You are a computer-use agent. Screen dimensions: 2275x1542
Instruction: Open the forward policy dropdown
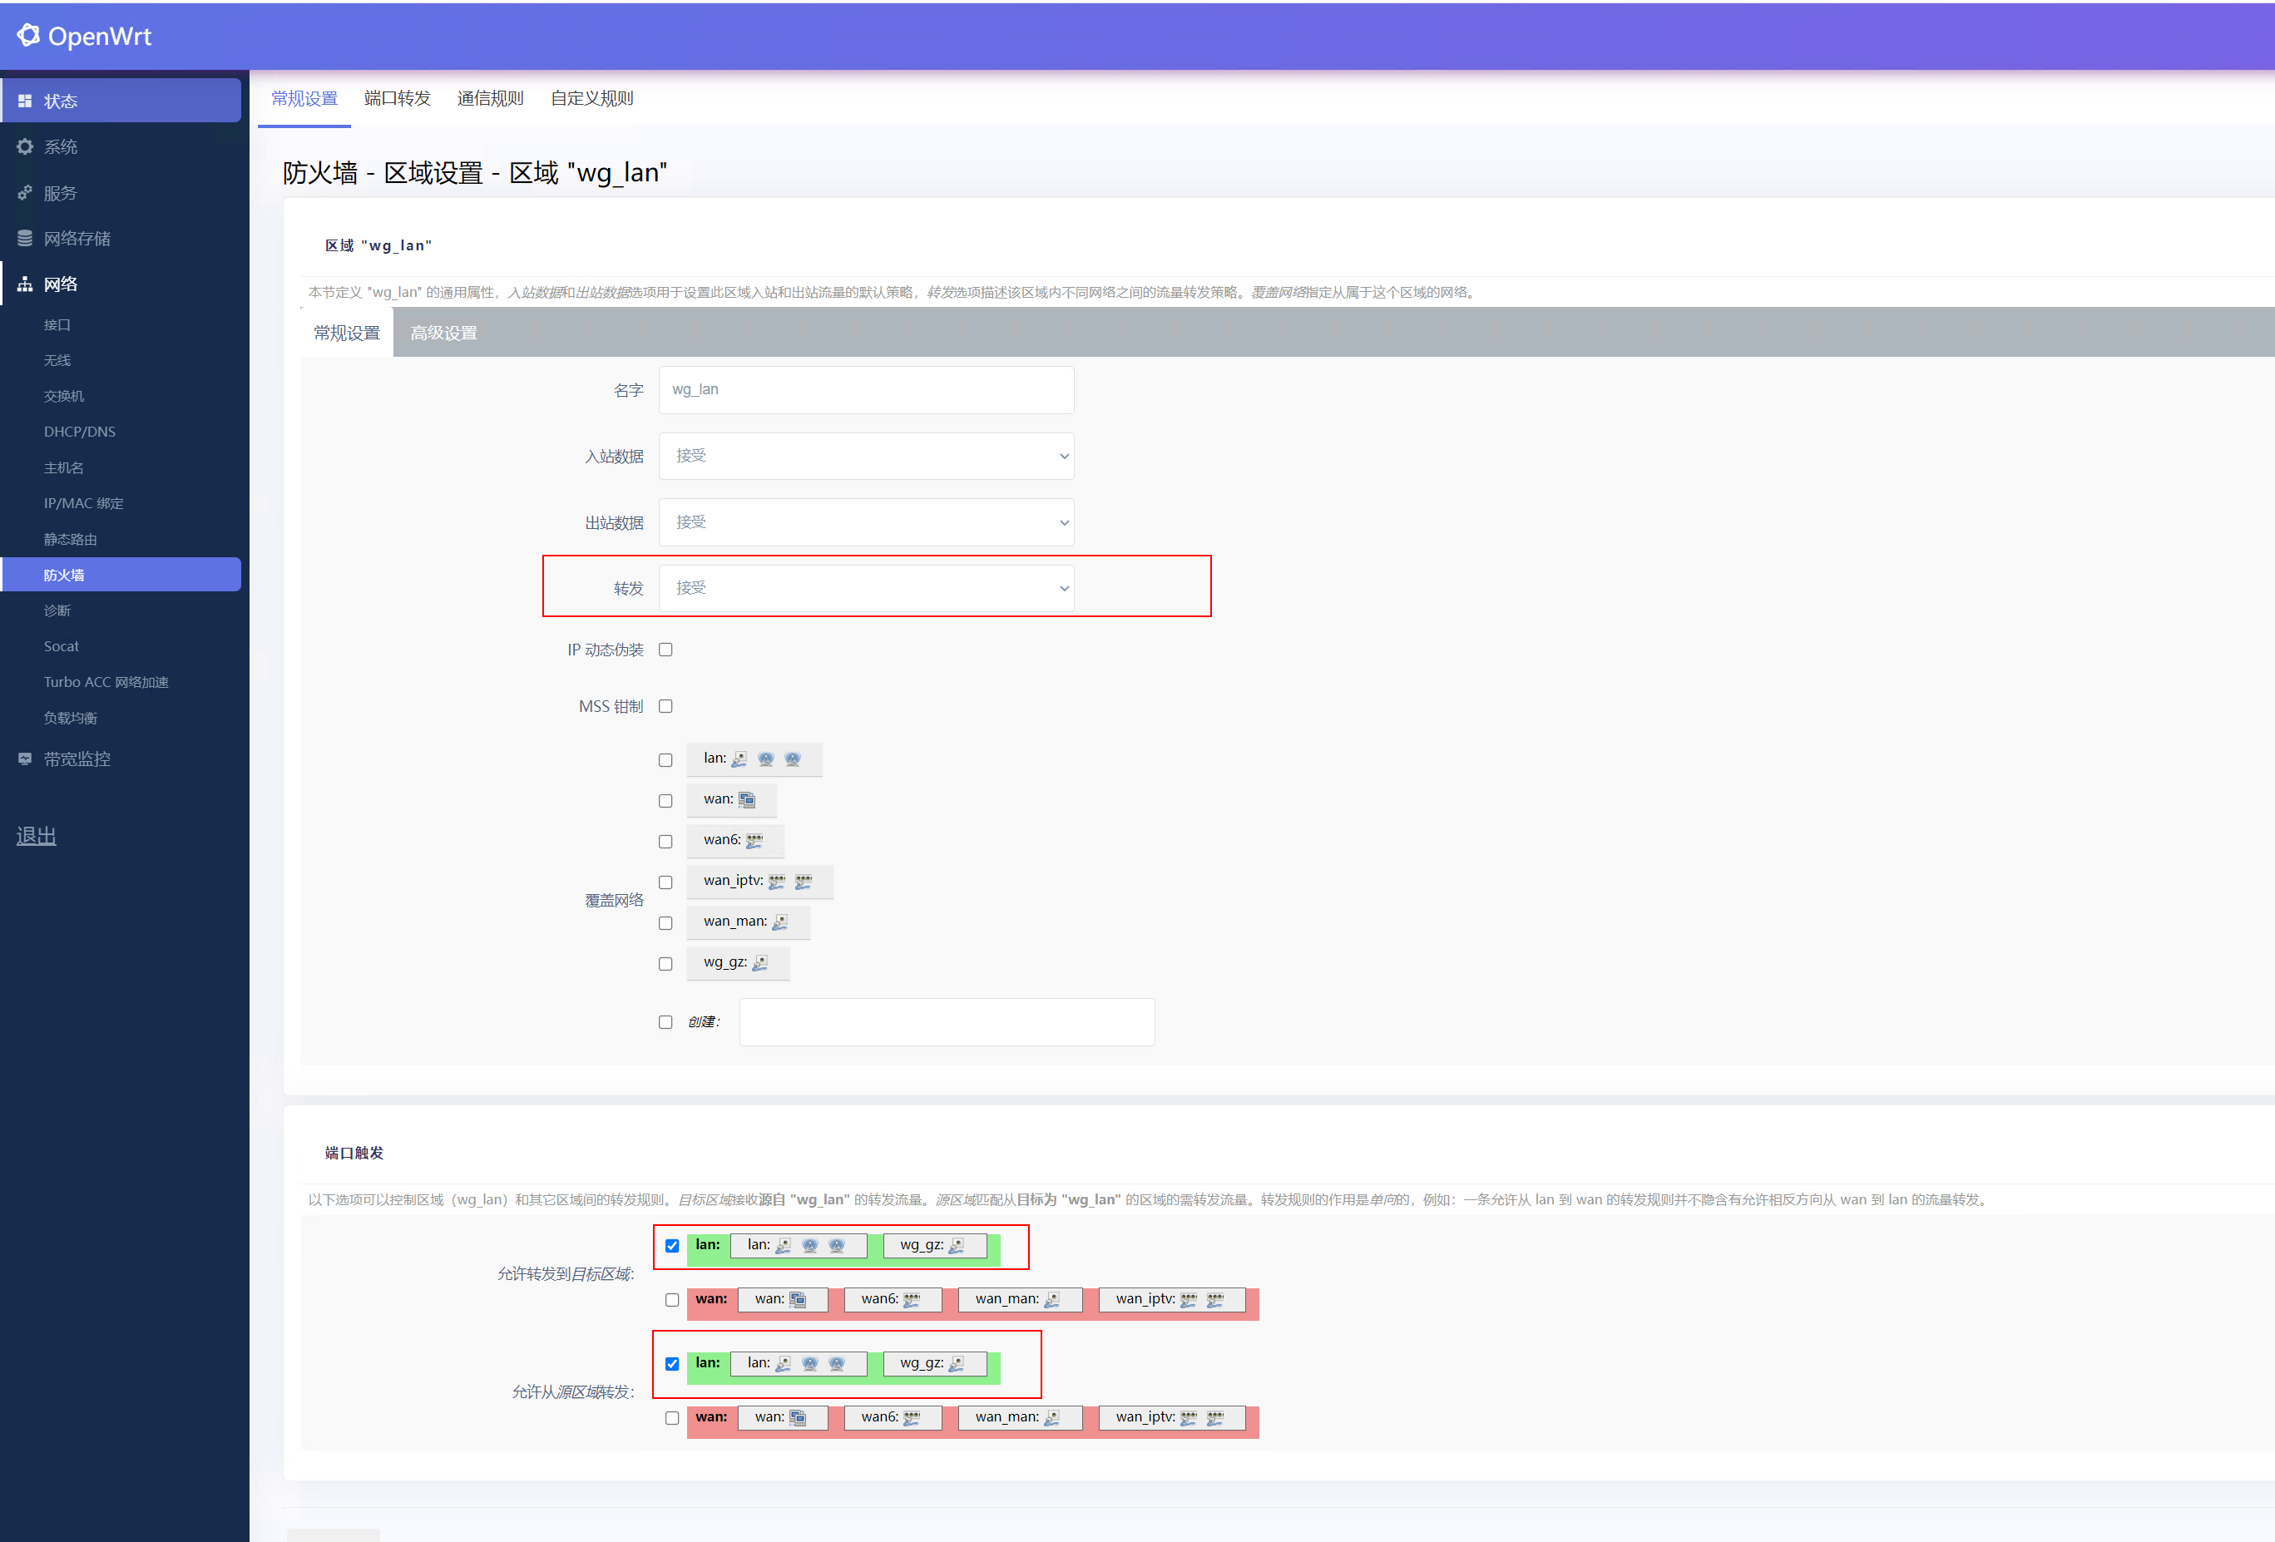coord(865,588)
